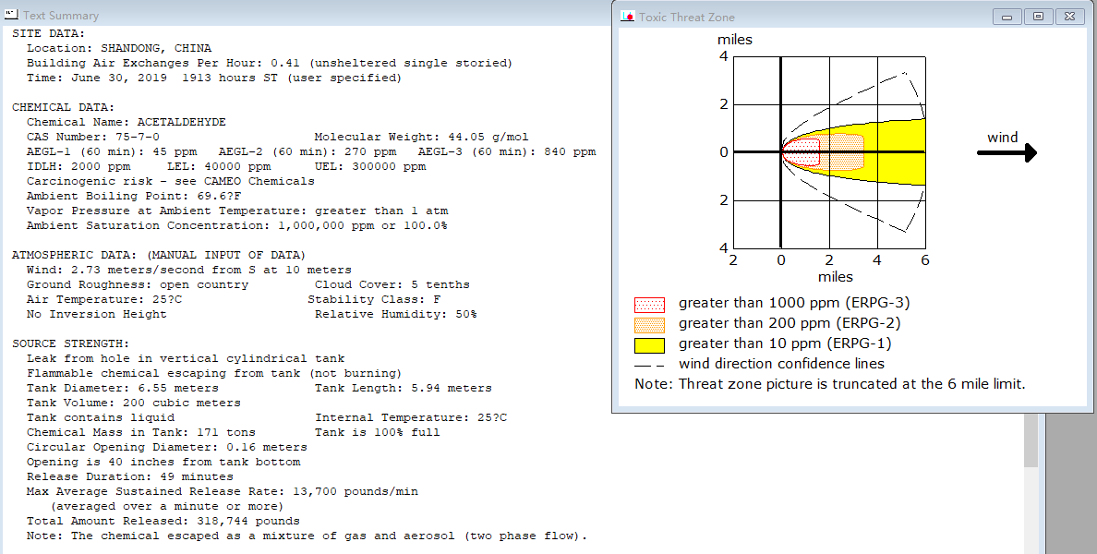
Task: Click 'No Inversion Height' text
Action: pyautogui.click(x=97, y=314)
